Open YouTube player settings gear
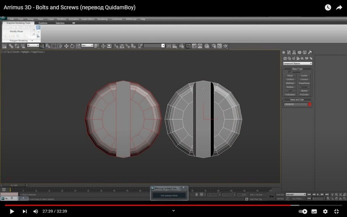 325,212
